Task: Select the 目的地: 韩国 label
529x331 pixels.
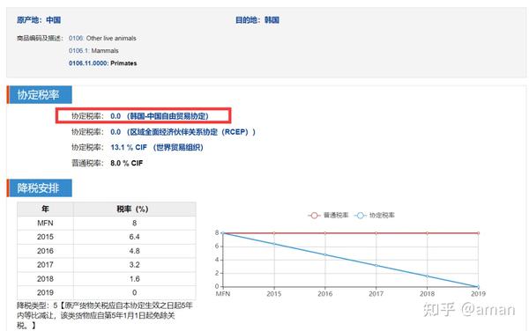Action: click(x=257, y=20)
